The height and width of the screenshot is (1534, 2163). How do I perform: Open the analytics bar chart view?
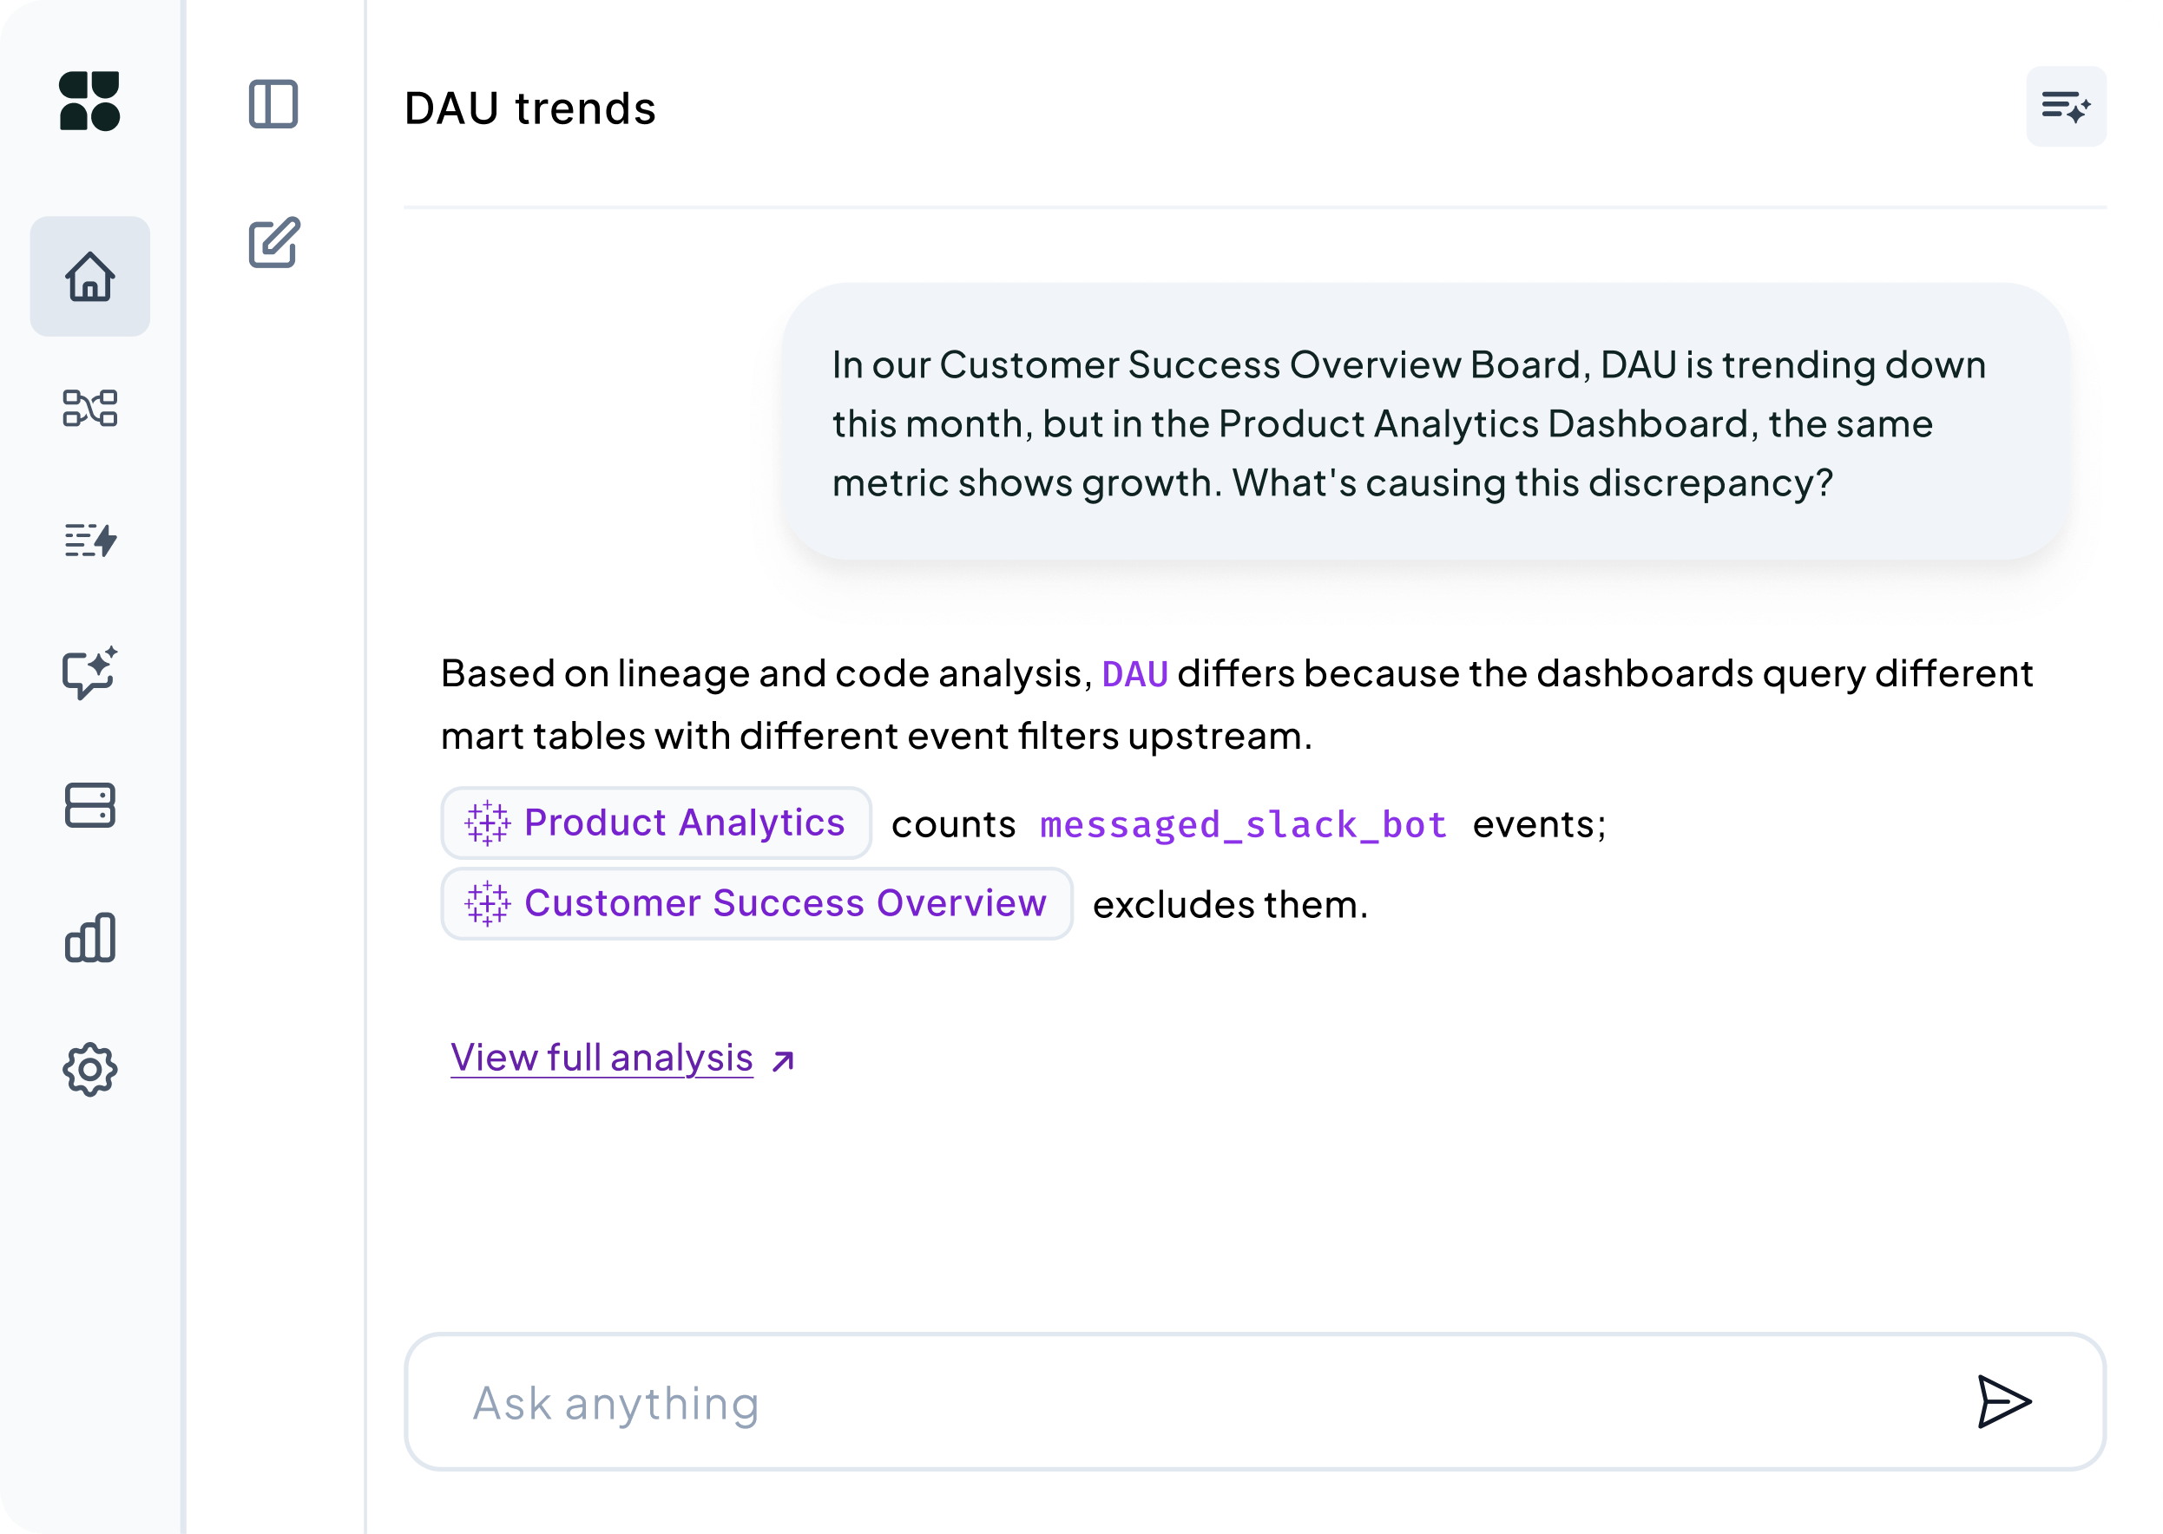tap(89, 937)
